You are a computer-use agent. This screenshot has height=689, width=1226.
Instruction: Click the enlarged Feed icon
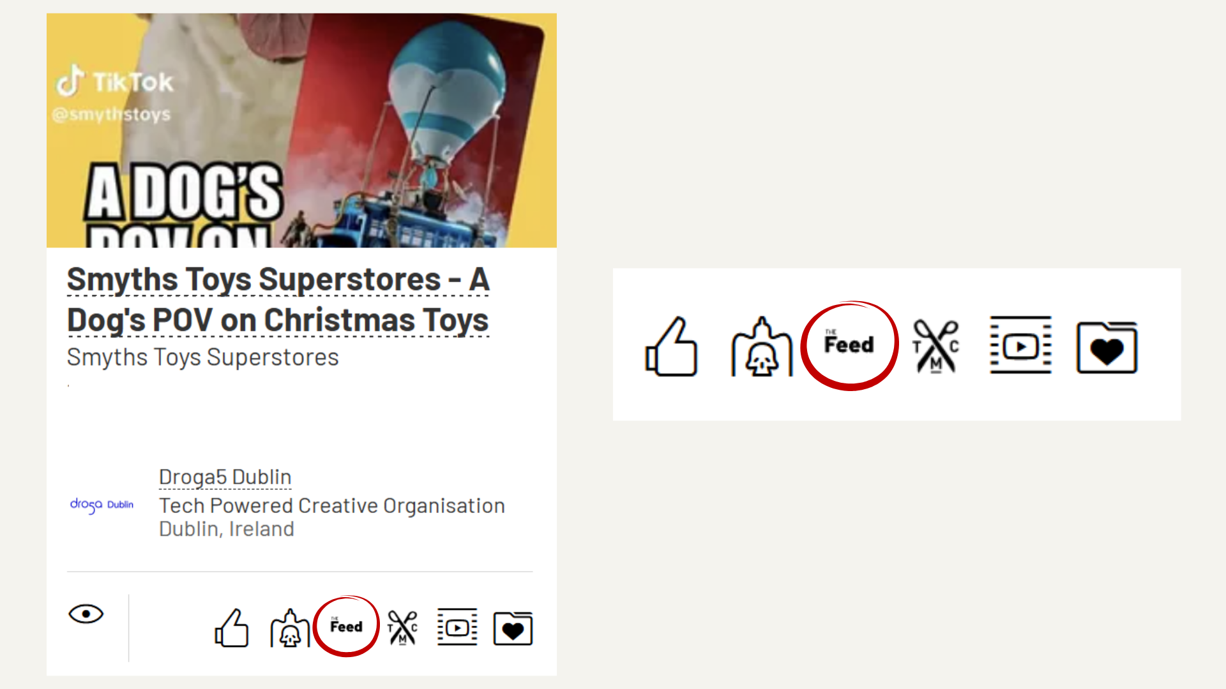click(x=849, y=345)
